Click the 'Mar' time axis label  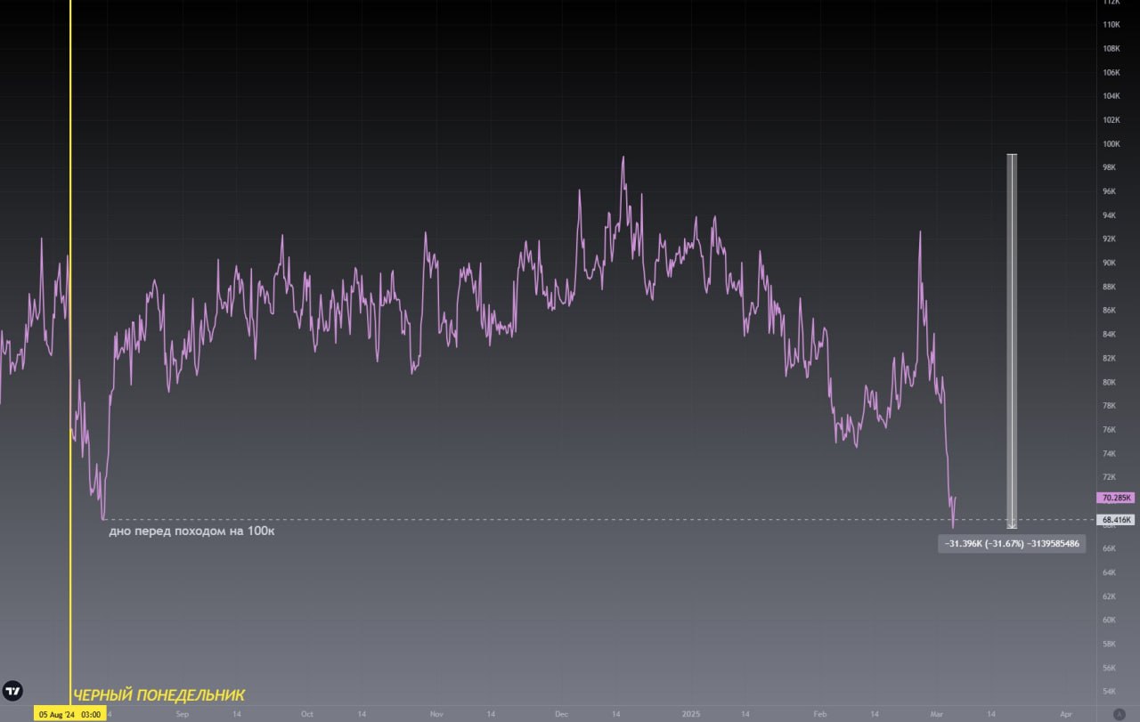click(x=936, y=714)
